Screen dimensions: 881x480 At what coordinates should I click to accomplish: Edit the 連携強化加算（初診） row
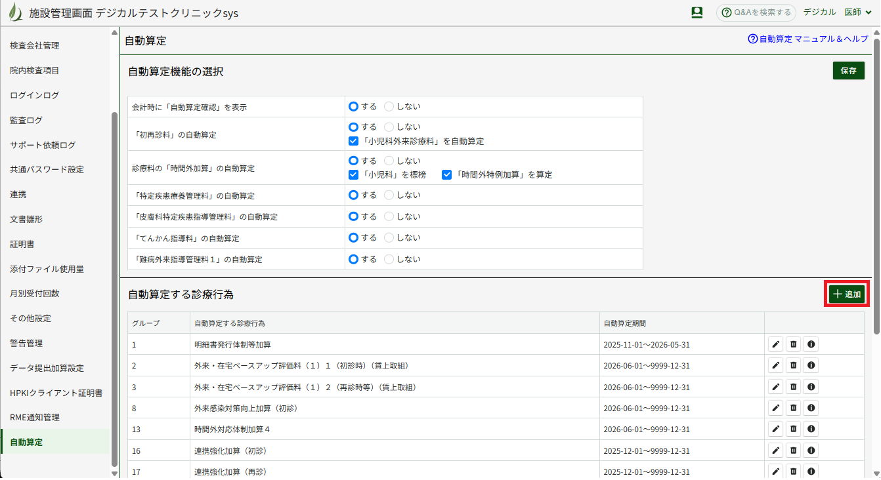[x=776, y=450]
